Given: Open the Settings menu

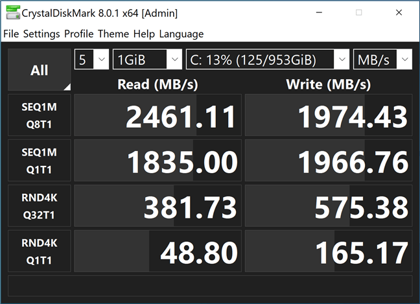Looking at the screenshot, I should (41, 34).
